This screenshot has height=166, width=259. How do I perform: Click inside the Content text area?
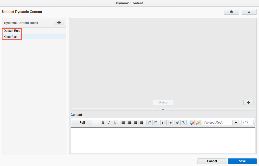(163, 140)
